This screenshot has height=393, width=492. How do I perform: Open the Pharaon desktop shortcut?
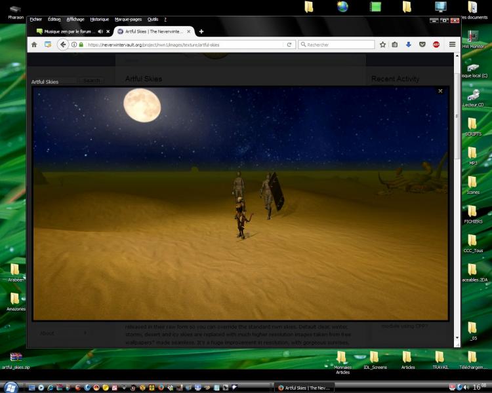pyautogui.click(x=15, y=12)
